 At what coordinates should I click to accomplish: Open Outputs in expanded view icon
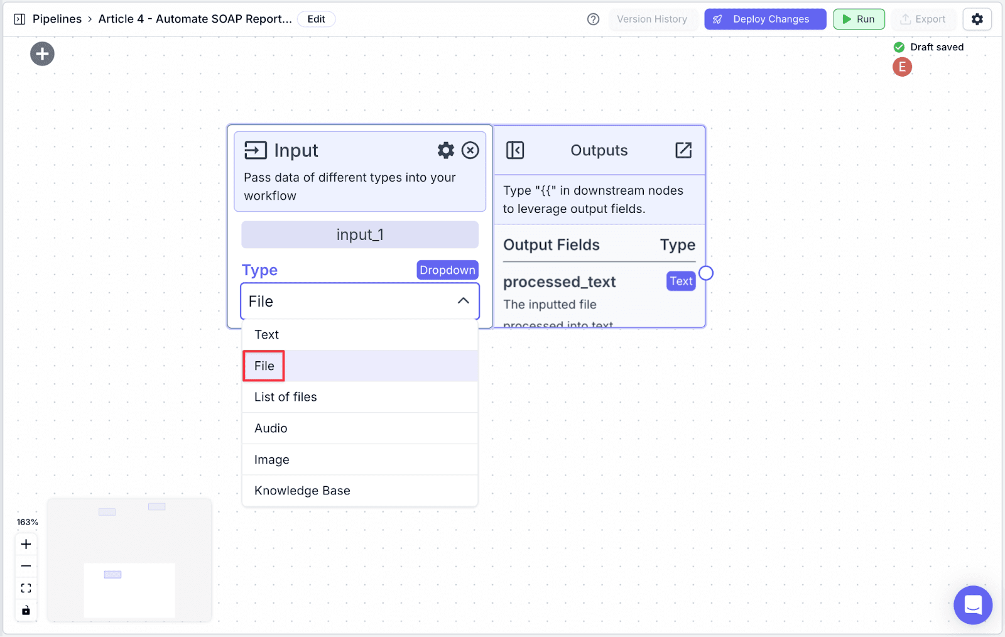683,150
